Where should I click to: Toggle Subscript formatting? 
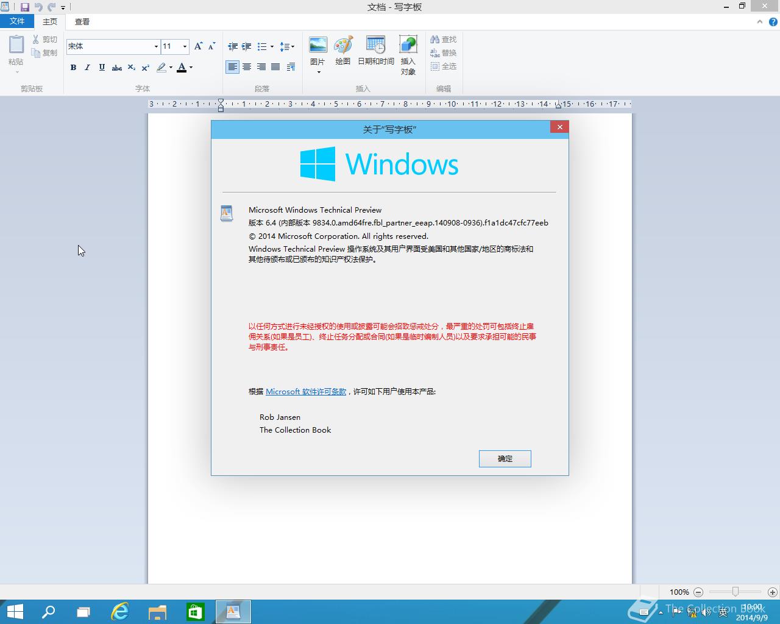[x=131, y=68]
